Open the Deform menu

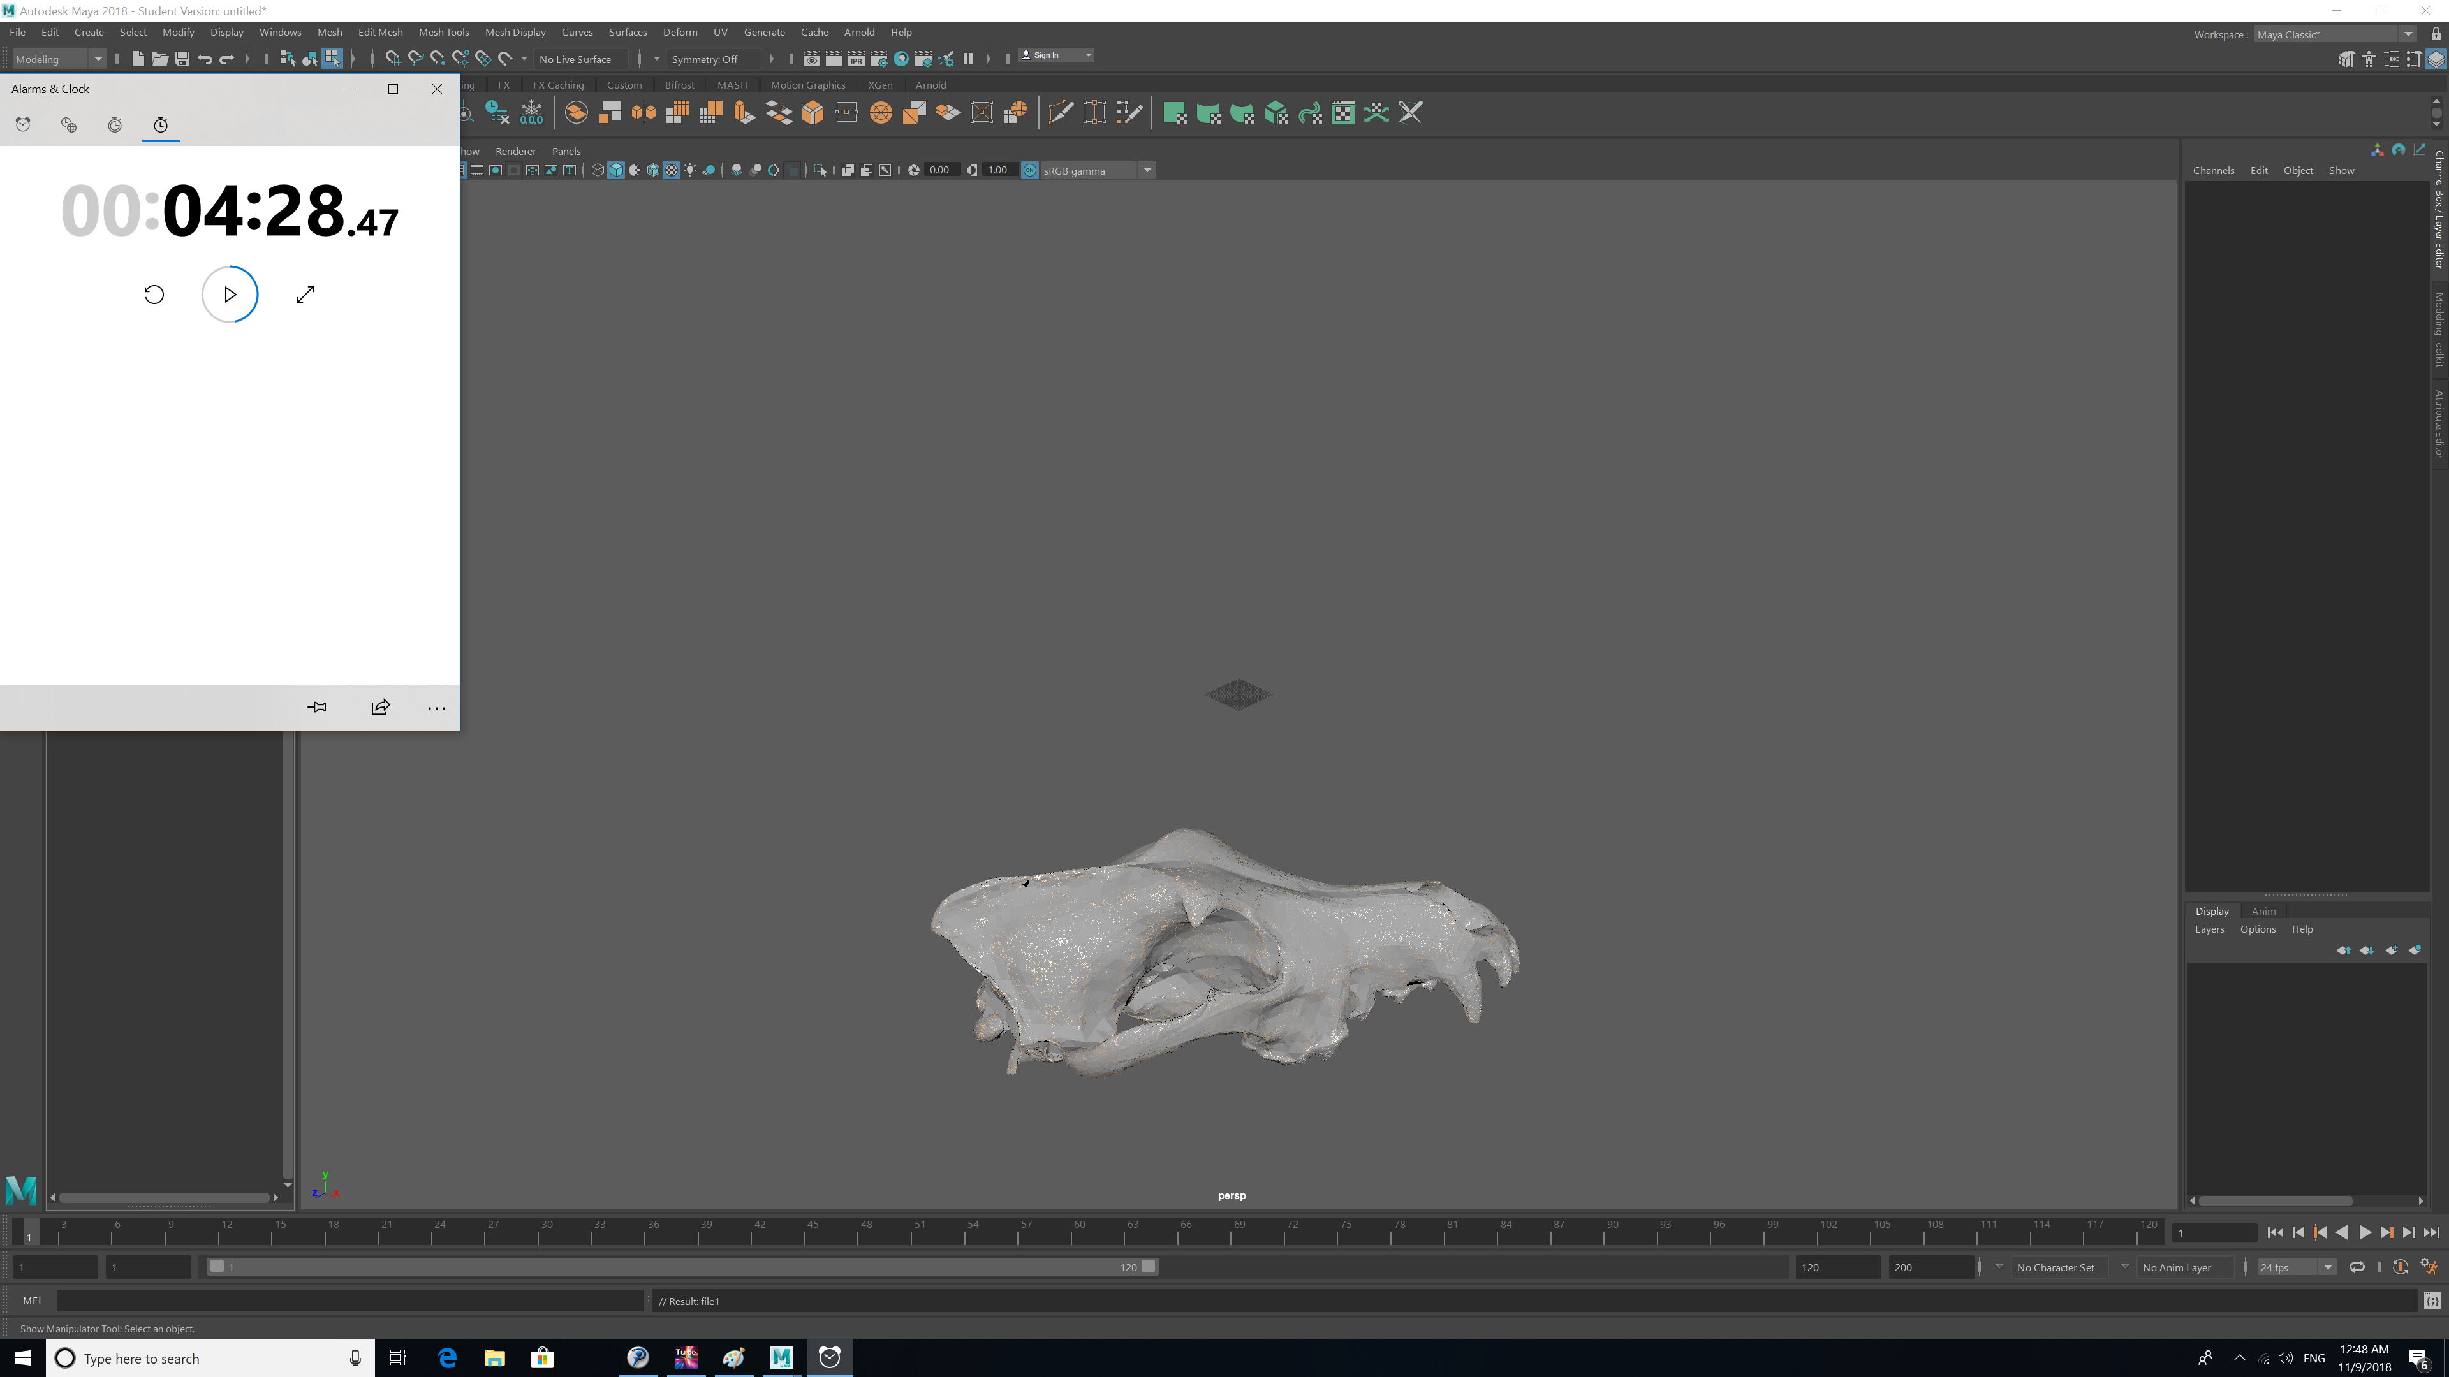click(x=680, y=33)
